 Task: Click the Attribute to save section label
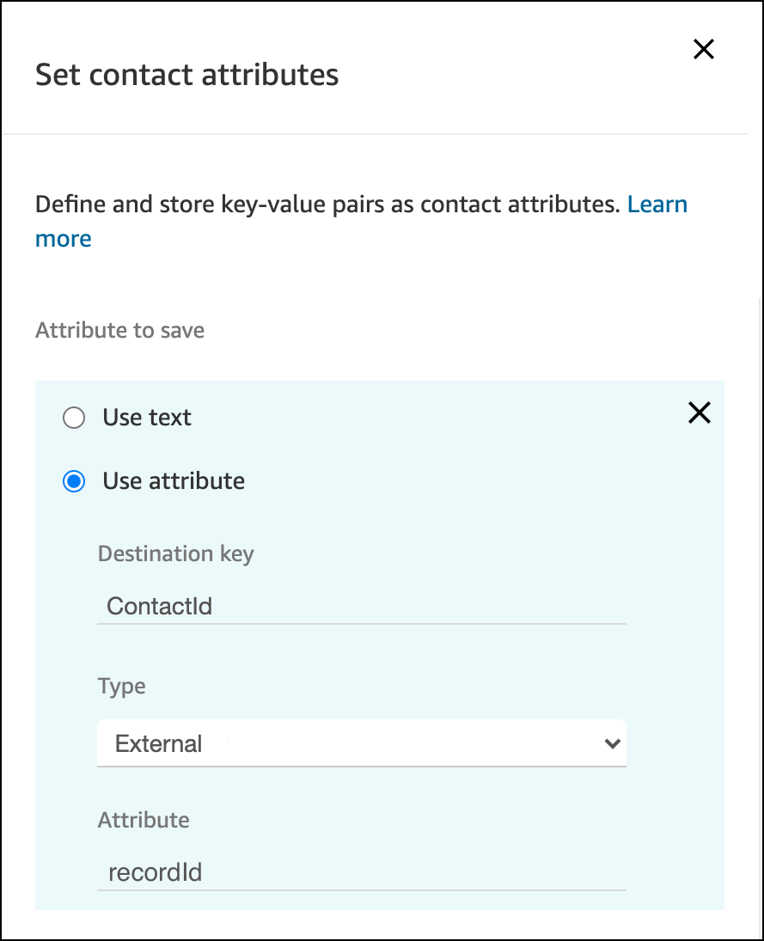[119, 330]
